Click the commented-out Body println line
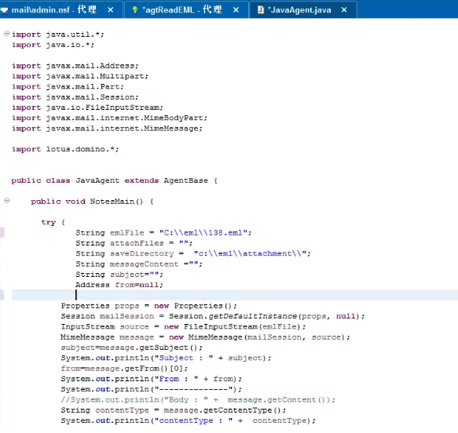 (198, 400)
